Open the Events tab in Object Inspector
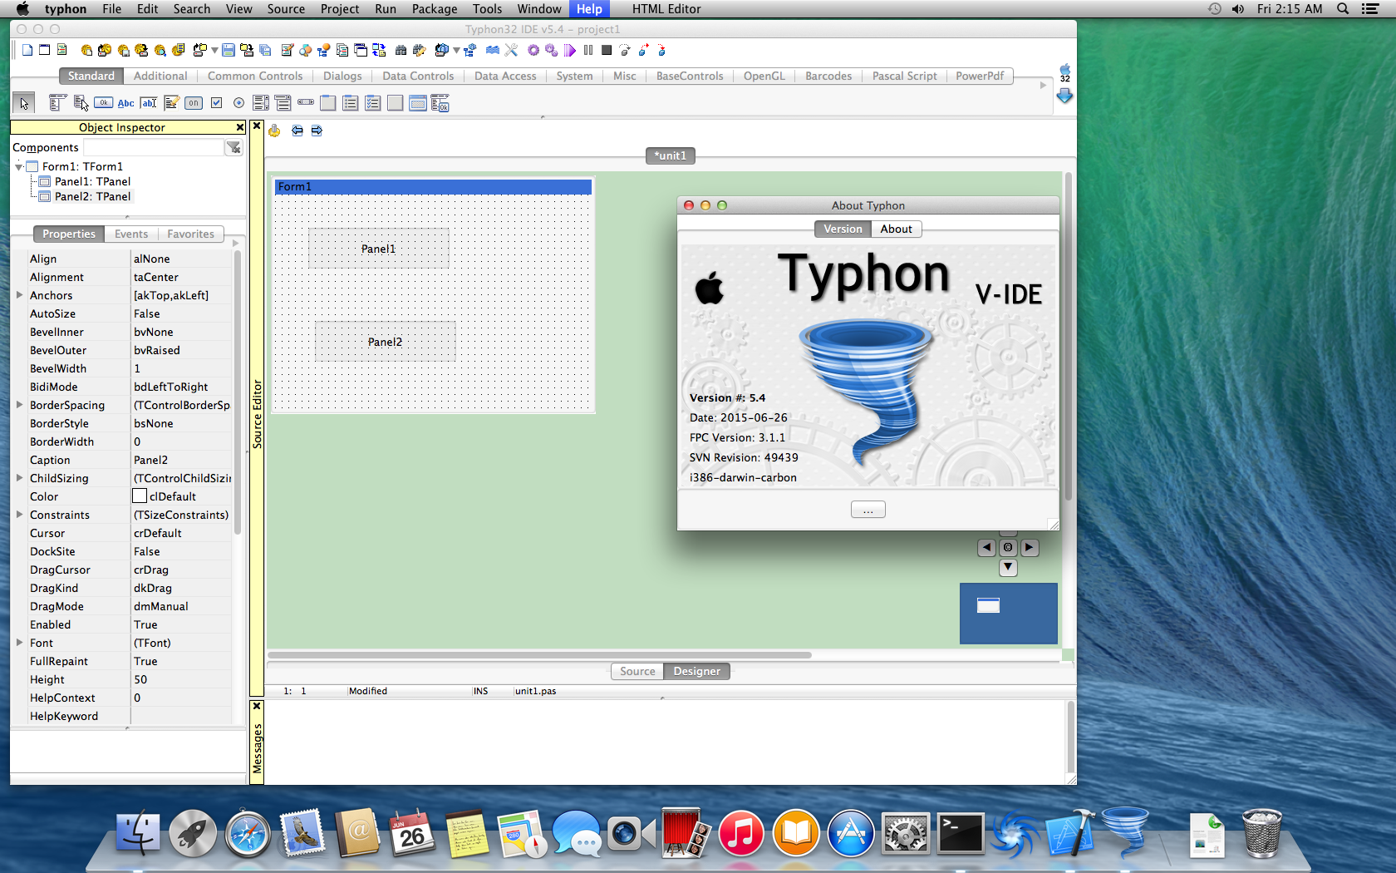This screenshot has height=873, width=1396. click(131, 234)
